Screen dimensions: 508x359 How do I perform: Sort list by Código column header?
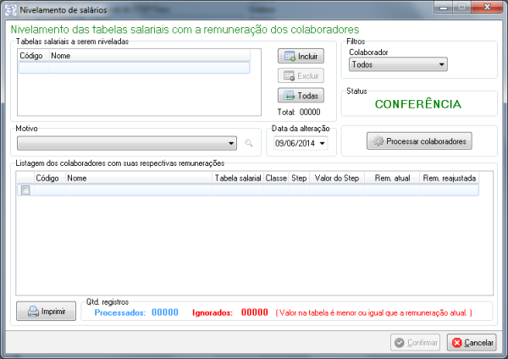tap(47, 179)
